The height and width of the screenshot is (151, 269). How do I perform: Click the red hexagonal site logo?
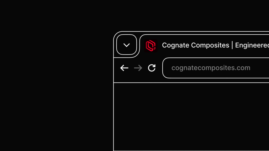(x=151, y=46)
